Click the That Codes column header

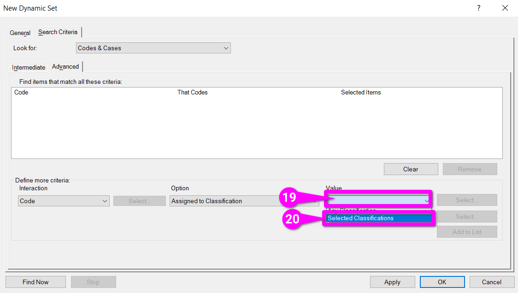(192, 92)
